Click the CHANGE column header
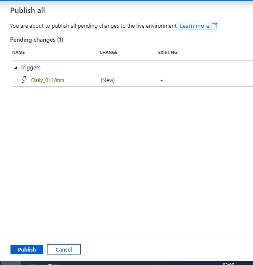253x265 pixels. tap(108, 53)
